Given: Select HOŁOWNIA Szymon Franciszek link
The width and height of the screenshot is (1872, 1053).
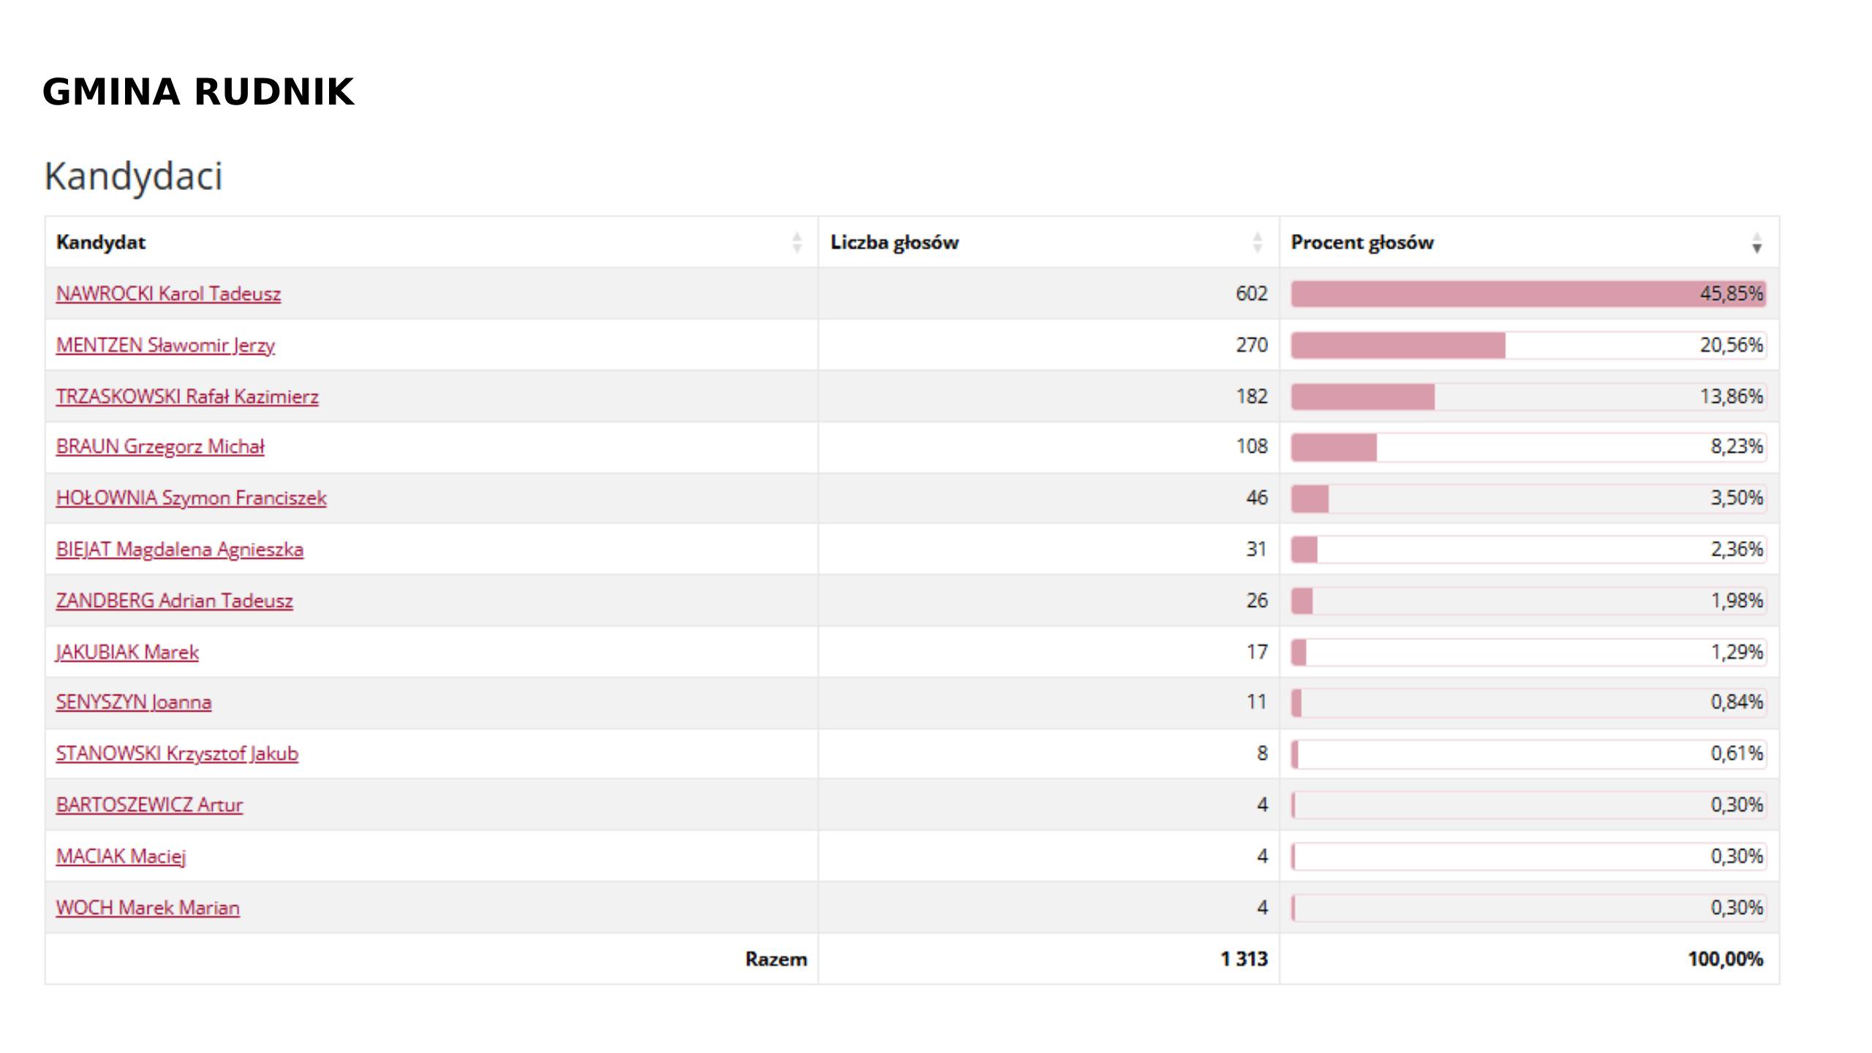Looking at the screenshot, I should pyautogui.click(x=191, y=498).
